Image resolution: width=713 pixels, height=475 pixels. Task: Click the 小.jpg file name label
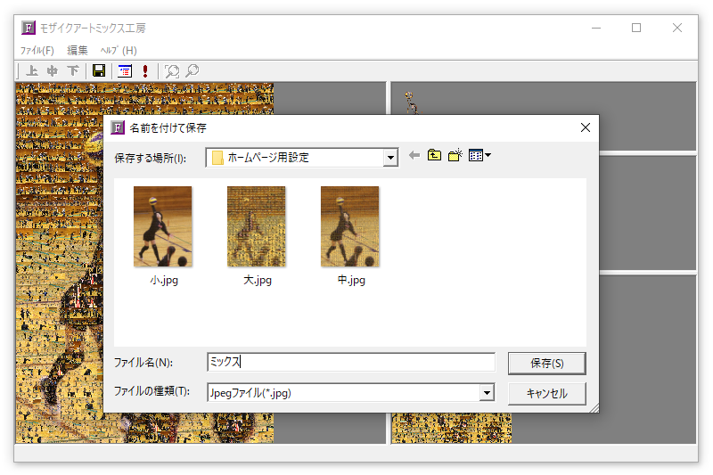pos(164,280)
